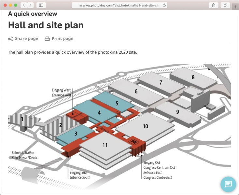Click the lock icon in the address bar
The image size is (239, 195).
(x=81, y=5)
